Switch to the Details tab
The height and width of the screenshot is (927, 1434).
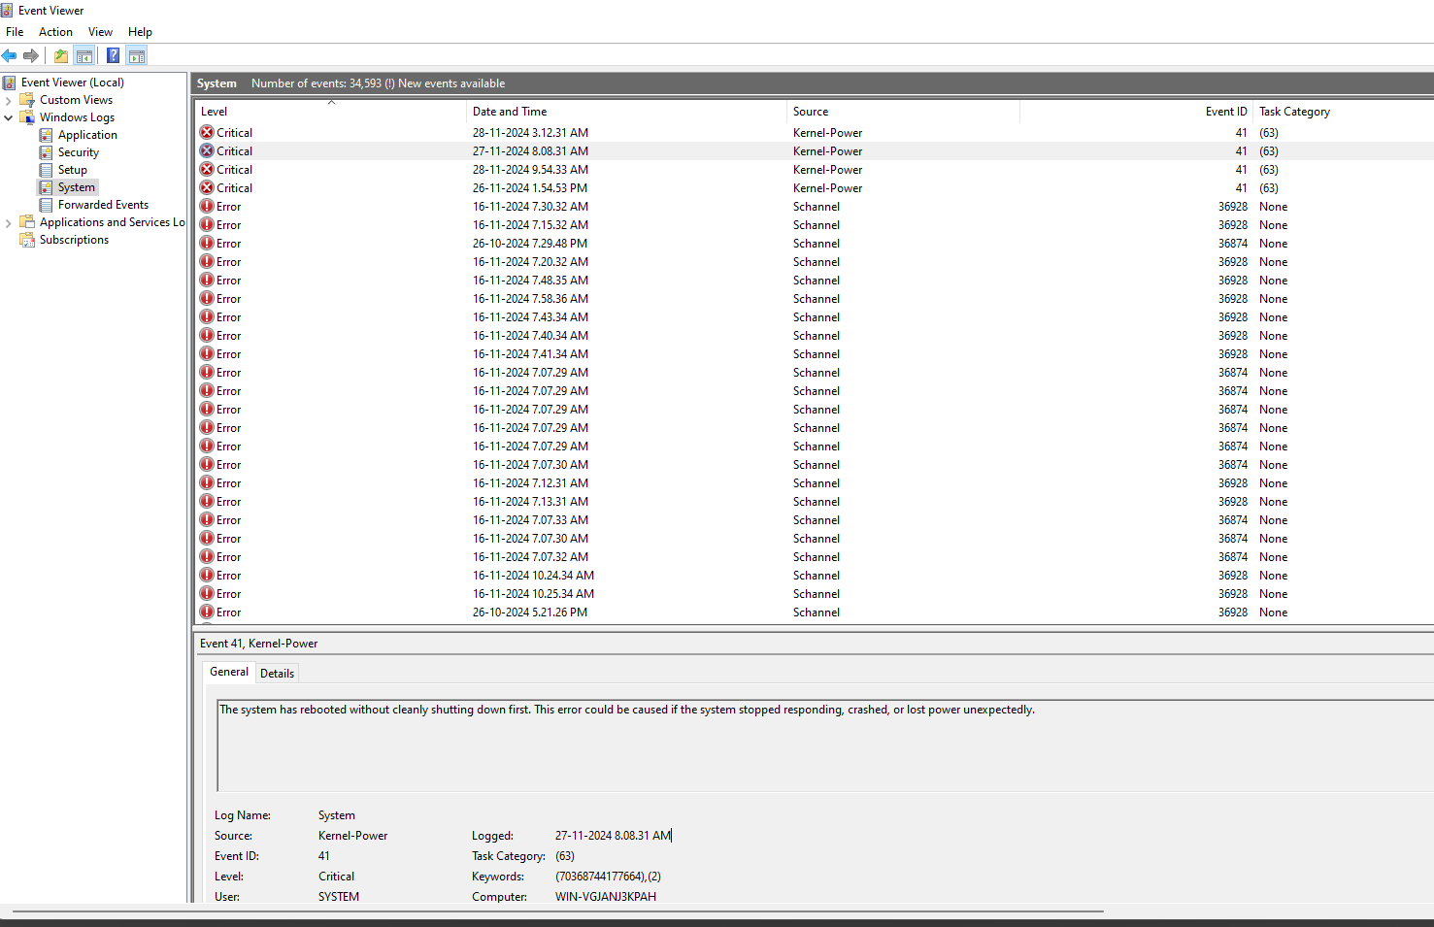277,672
